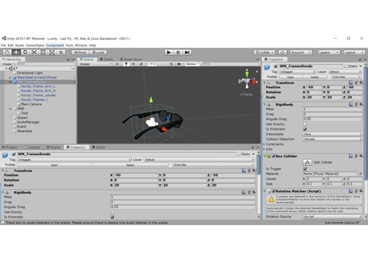Toggle the 2D scene view mode
368x261 pixels.
[117, 64]
